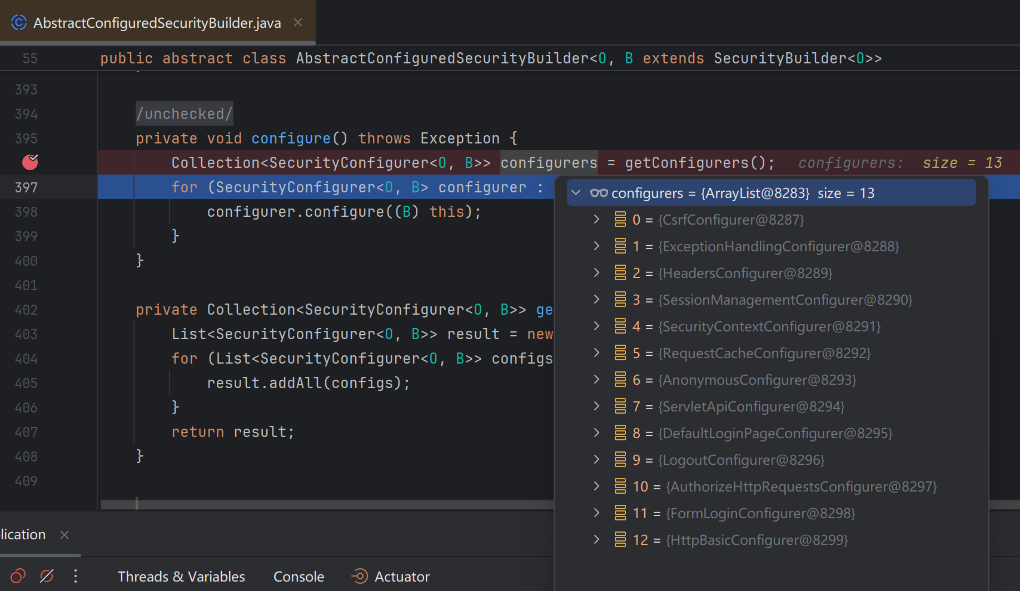Toggle Mute Breakpoints icon

tap(47, 576)
